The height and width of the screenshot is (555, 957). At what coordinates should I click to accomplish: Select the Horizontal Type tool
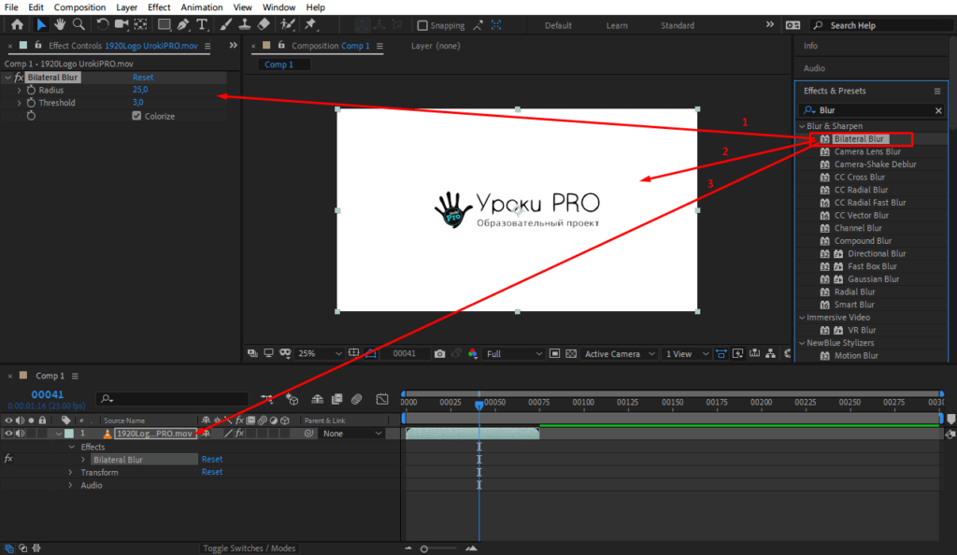[x=202, y=24]
